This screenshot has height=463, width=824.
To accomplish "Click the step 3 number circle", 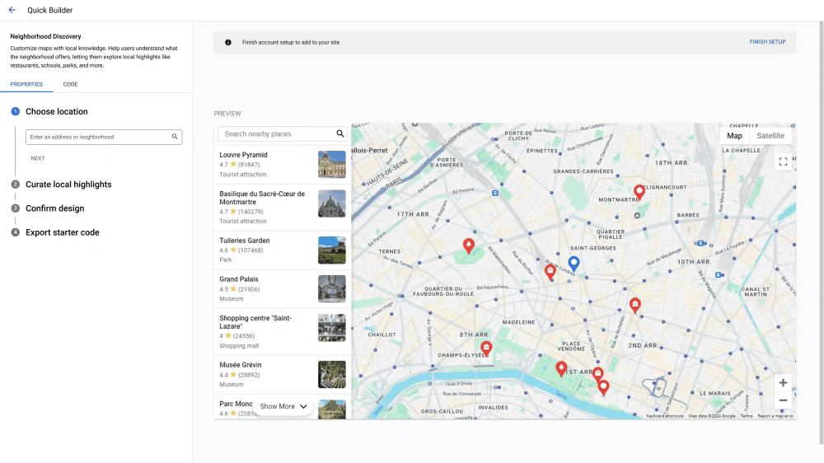I will pos(15,208).
